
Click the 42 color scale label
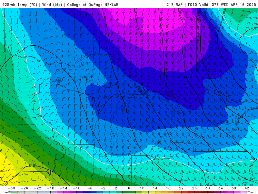click(x=247, y=188)
